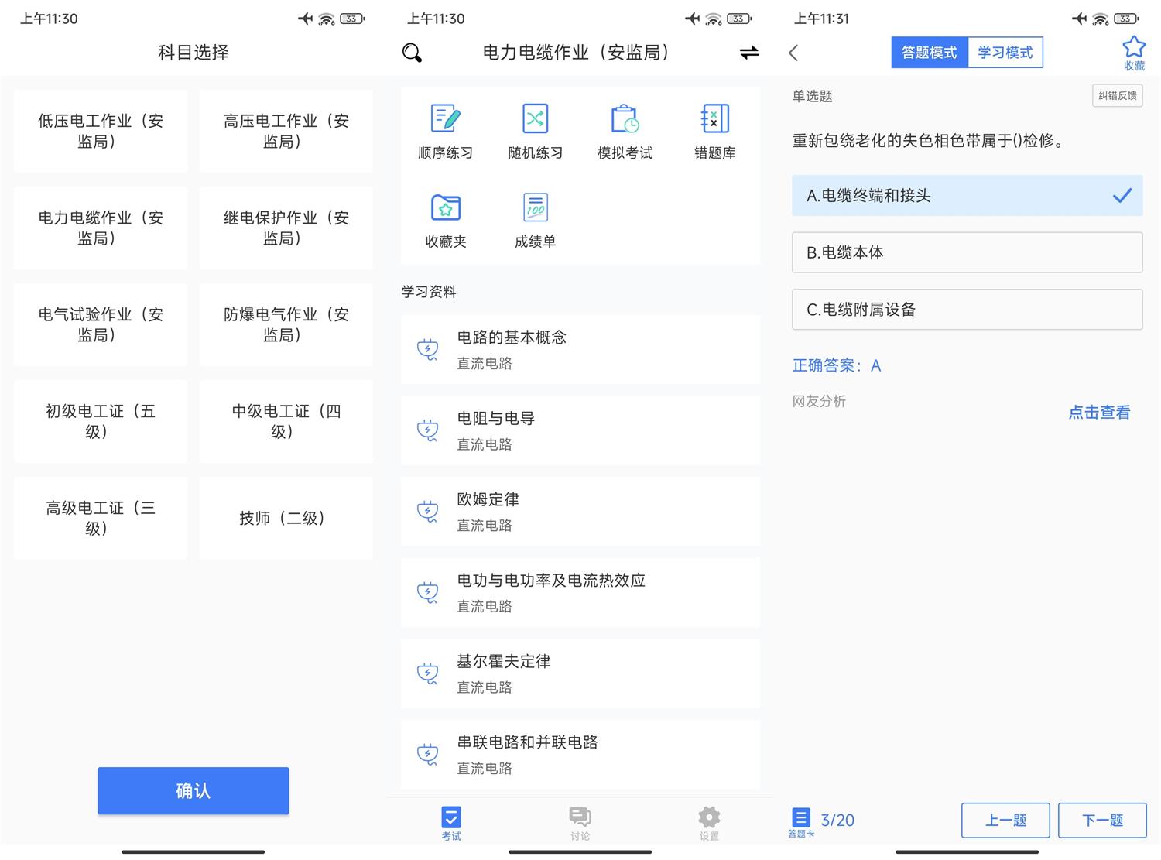Select answer option C 电缆附属设备
Image resolution: width=1161 pixels, height=860 pixels.
966,309
